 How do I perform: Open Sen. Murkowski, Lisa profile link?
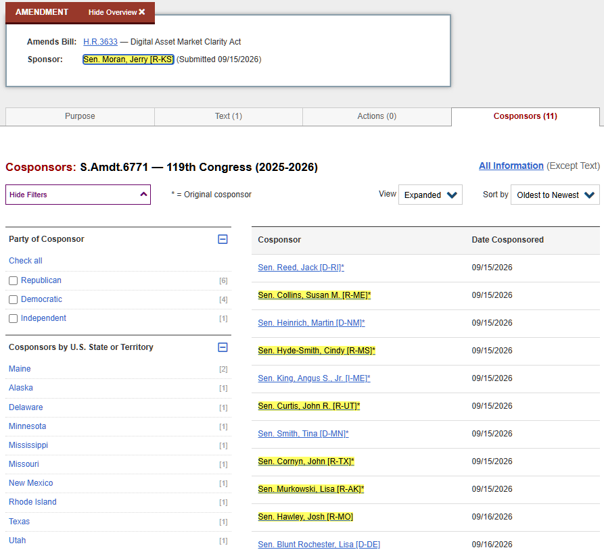[x=311, y=489]
